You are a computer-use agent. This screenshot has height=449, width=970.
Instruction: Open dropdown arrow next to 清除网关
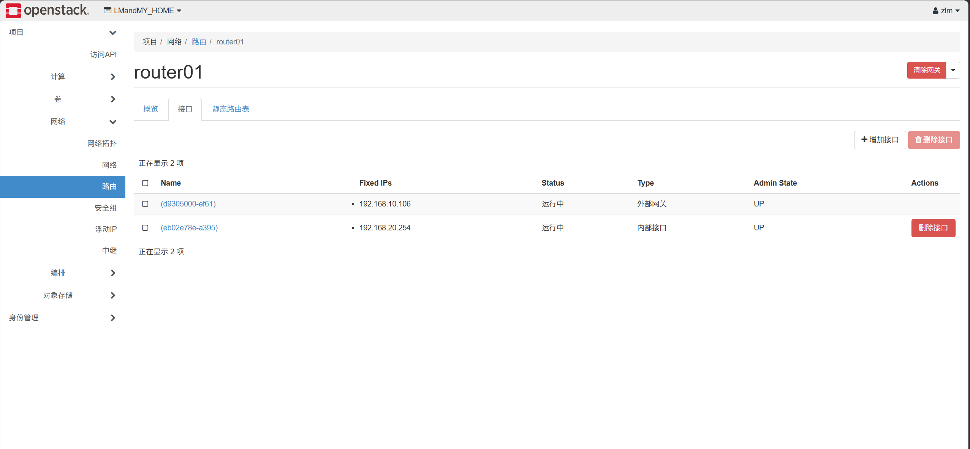953,70
